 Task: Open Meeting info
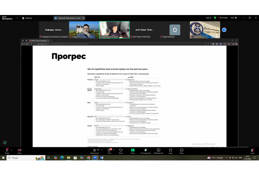159,150
